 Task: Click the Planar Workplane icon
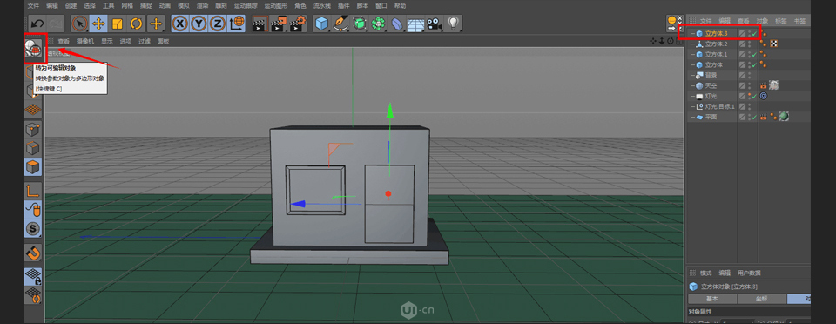click(34, 295)
